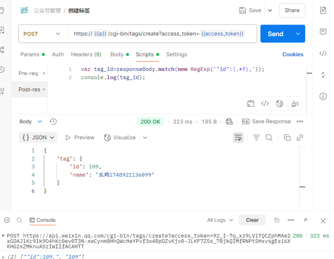Click the script editor scrollbar
334x259 pixels.
[x=309, y=89]
